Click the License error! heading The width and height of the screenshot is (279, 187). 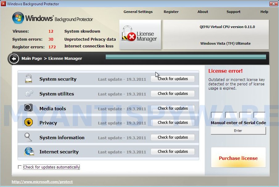click(225, 71)
